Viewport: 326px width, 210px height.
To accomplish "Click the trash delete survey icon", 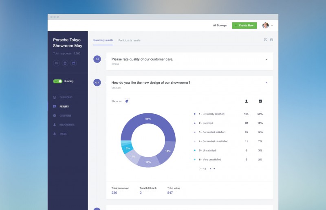I will point(65,63).
